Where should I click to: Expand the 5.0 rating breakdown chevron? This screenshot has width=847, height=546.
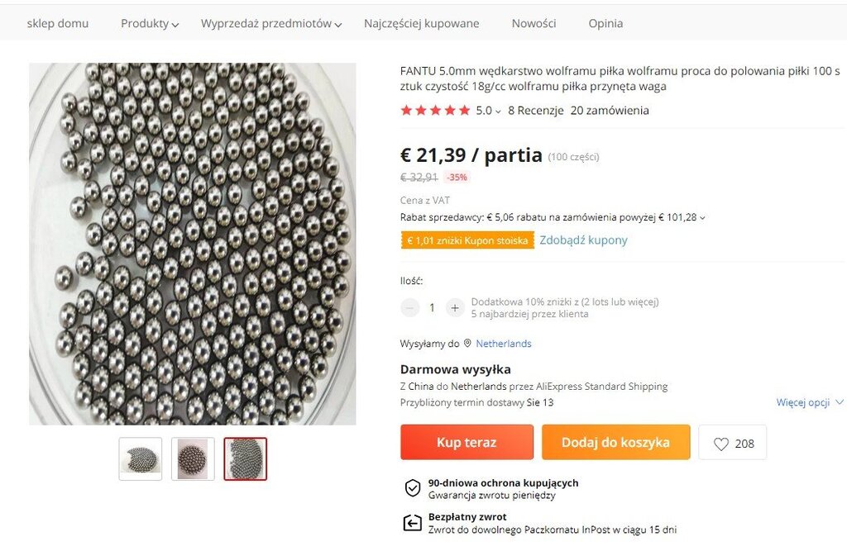(x=498, y=112)
